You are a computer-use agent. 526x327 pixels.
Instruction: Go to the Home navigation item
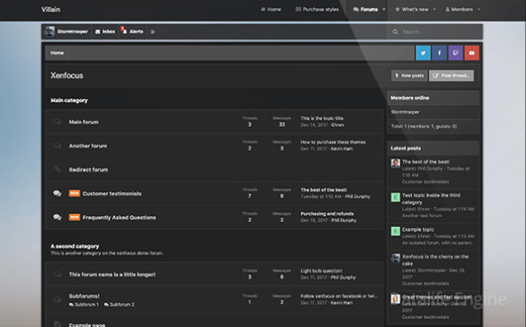pyautogui.click(x=271, y=10)
